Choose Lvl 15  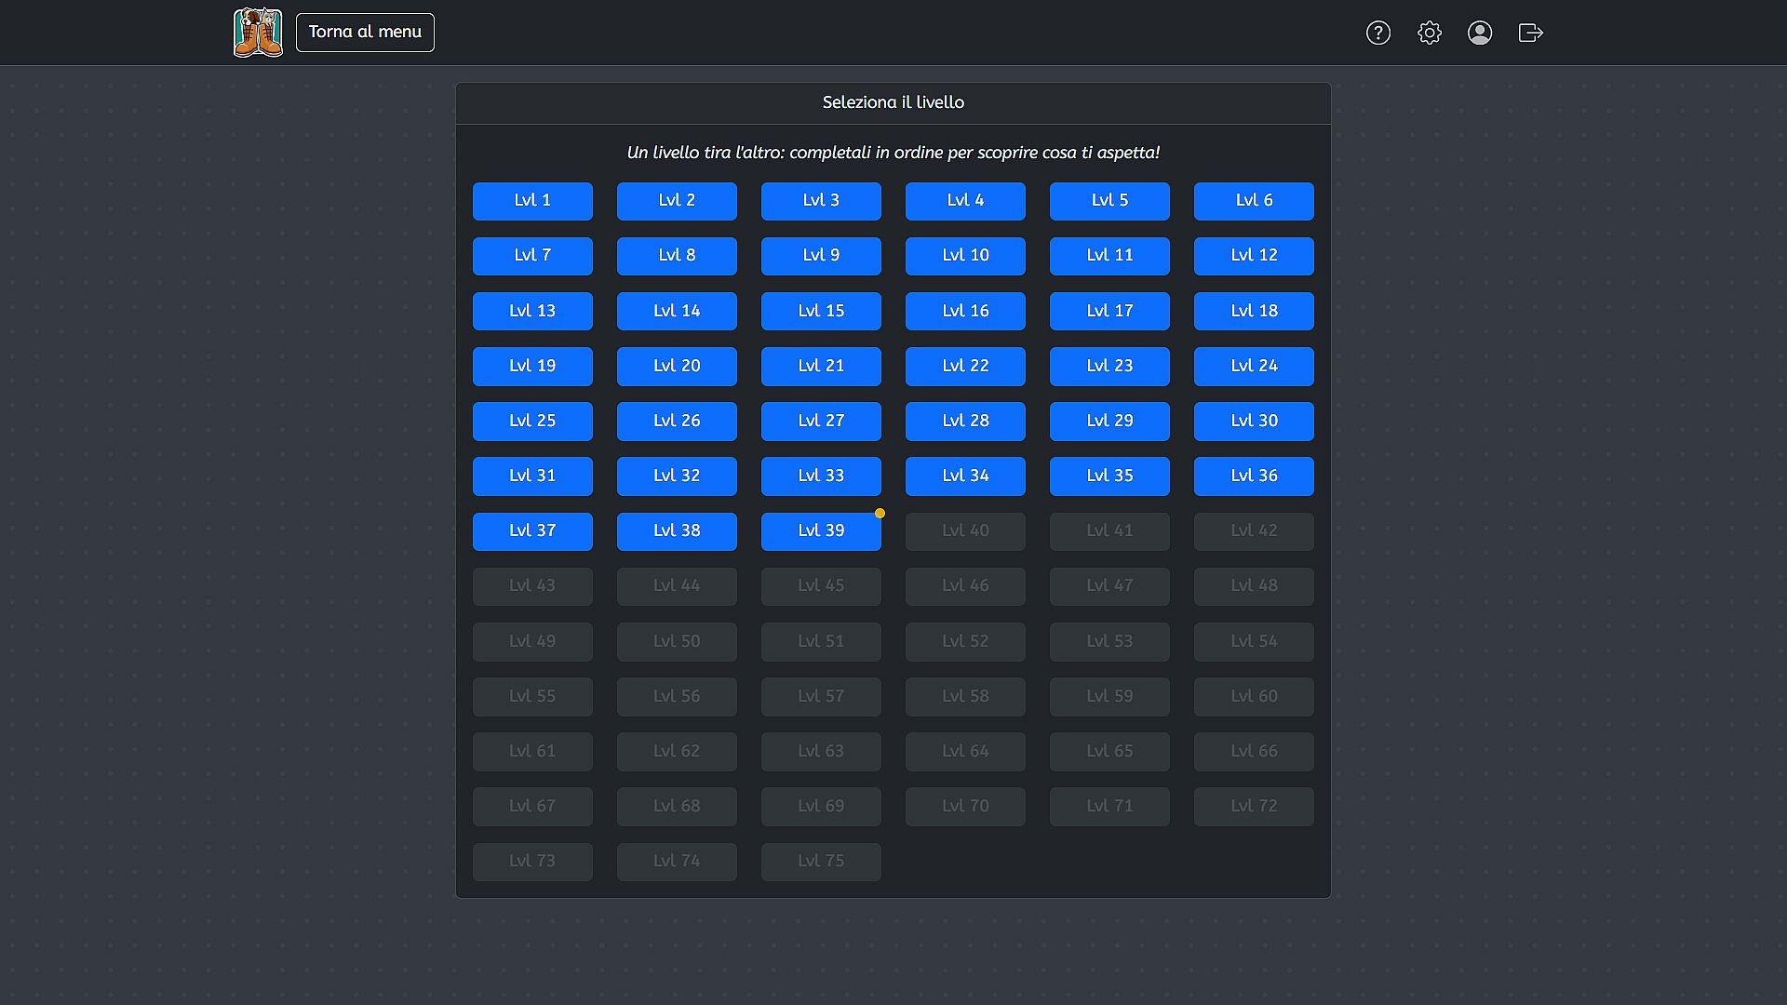821,311
